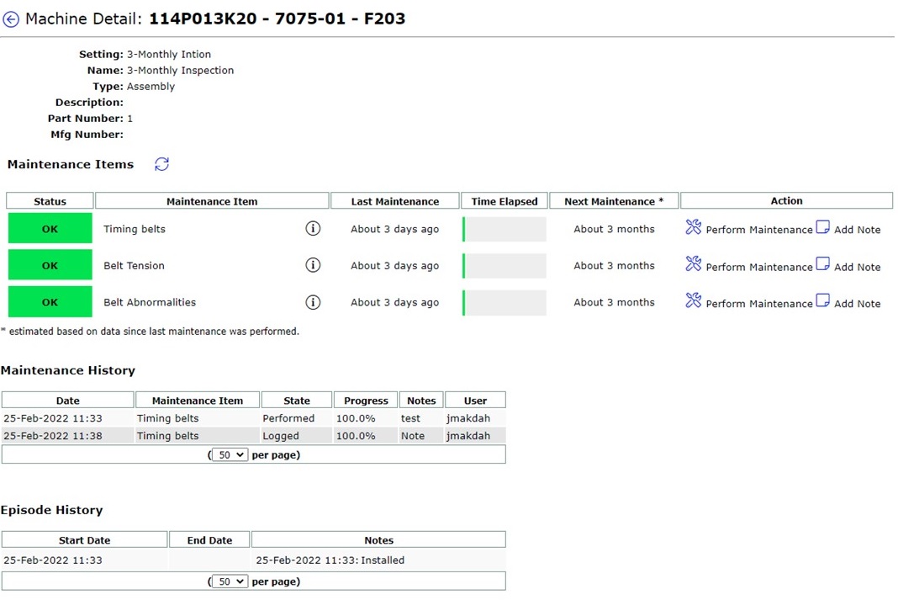Refresh the Maintenance Items list
This screenshot has height=600, width=898.
(x=162, y=164)
